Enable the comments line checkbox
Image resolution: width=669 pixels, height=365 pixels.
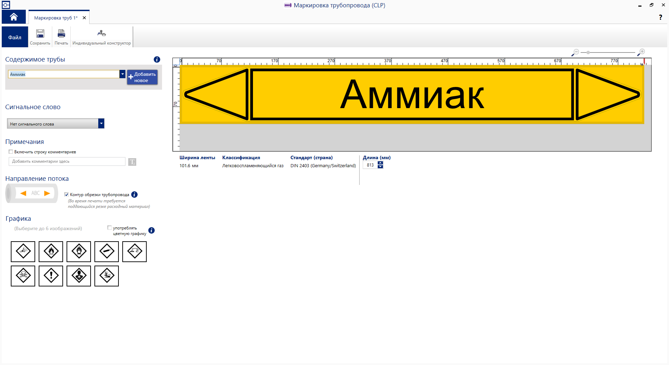coord(11,152)
